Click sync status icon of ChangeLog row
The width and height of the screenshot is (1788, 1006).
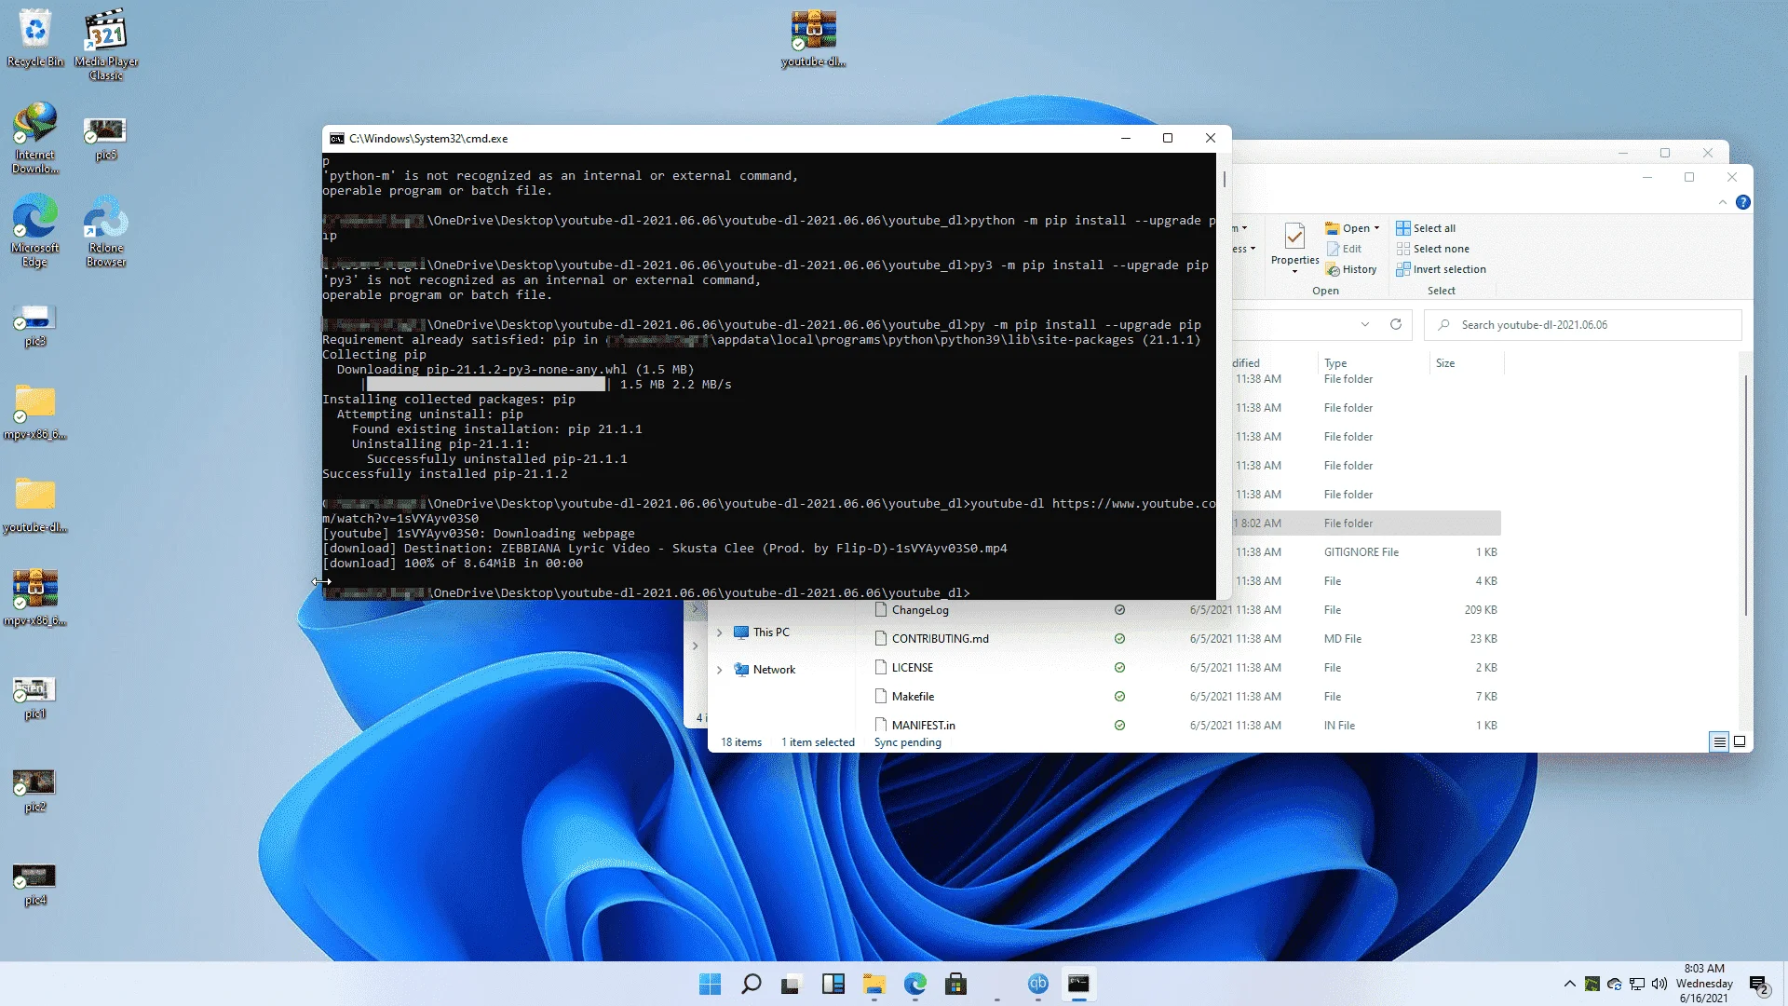point(1119,610)
